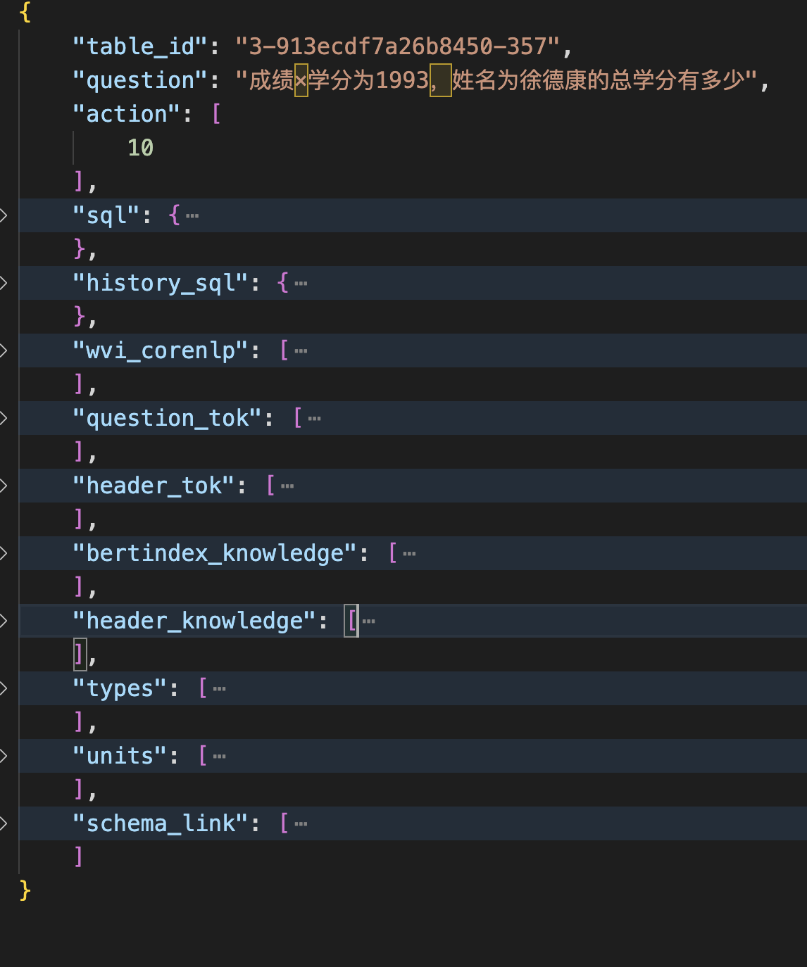Click the highlighted × character in question
This screenshot has height=967, width=807.
tap(301, 80)
